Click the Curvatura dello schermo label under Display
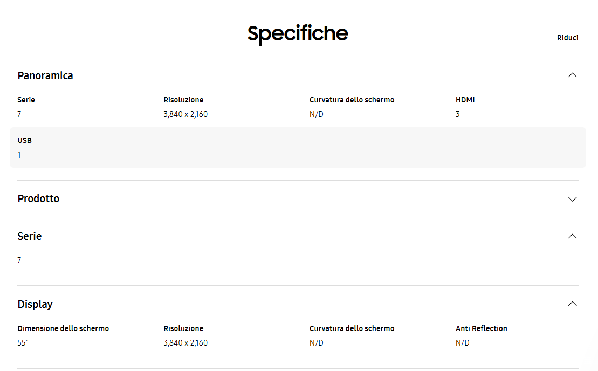This screenshot has width=598, height=371. (x=352, y=328)
